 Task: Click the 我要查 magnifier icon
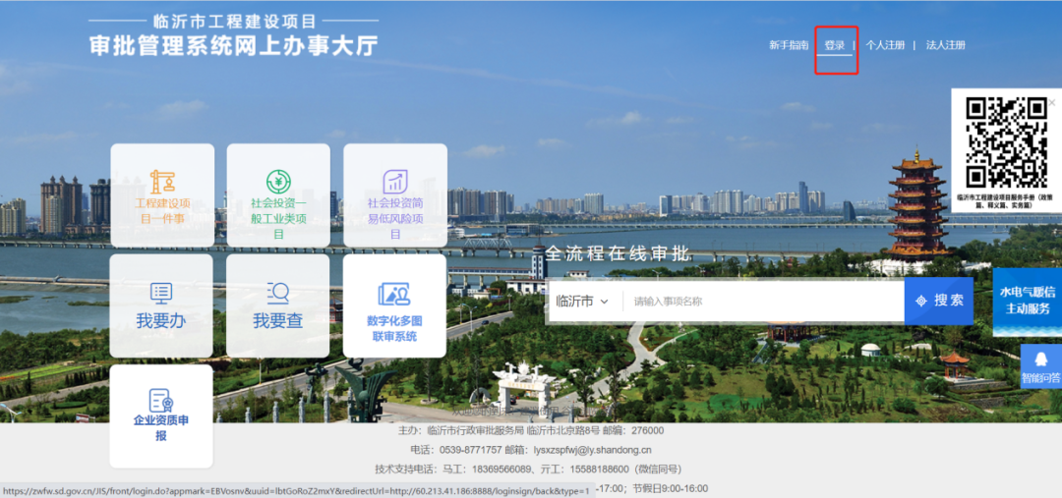click(277, 293)
